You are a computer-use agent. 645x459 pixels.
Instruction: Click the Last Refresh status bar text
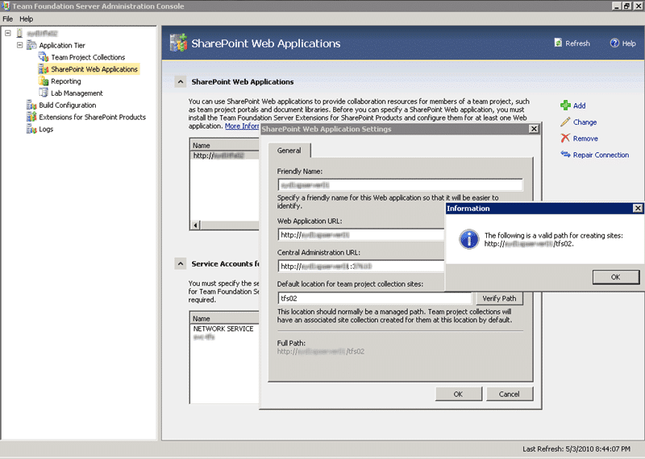[576, 449]
